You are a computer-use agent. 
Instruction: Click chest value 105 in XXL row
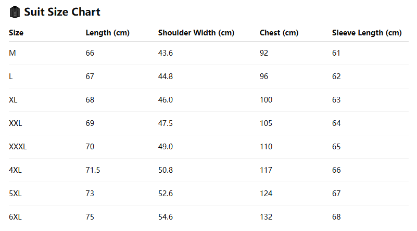click(266, 123)
